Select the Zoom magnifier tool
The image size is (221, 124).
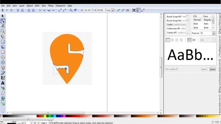coord(3,31)
